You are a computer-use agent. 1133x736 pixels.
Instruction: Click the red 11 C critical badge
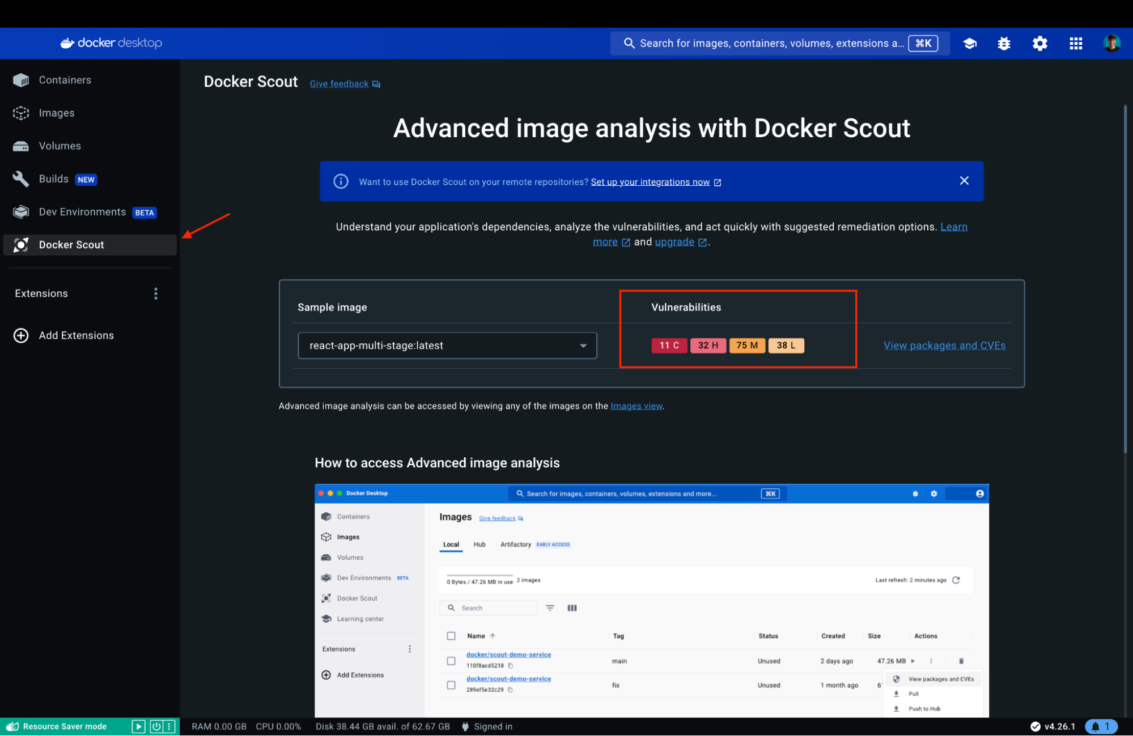pos(669,346)
